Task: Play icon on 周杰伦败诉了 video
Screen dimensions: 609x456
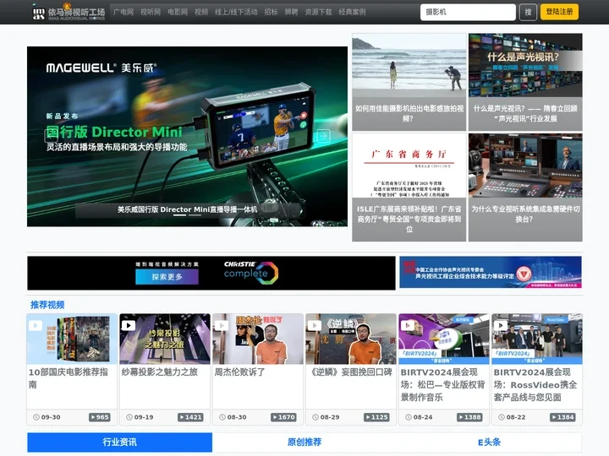Action: (x=222, y=325)
